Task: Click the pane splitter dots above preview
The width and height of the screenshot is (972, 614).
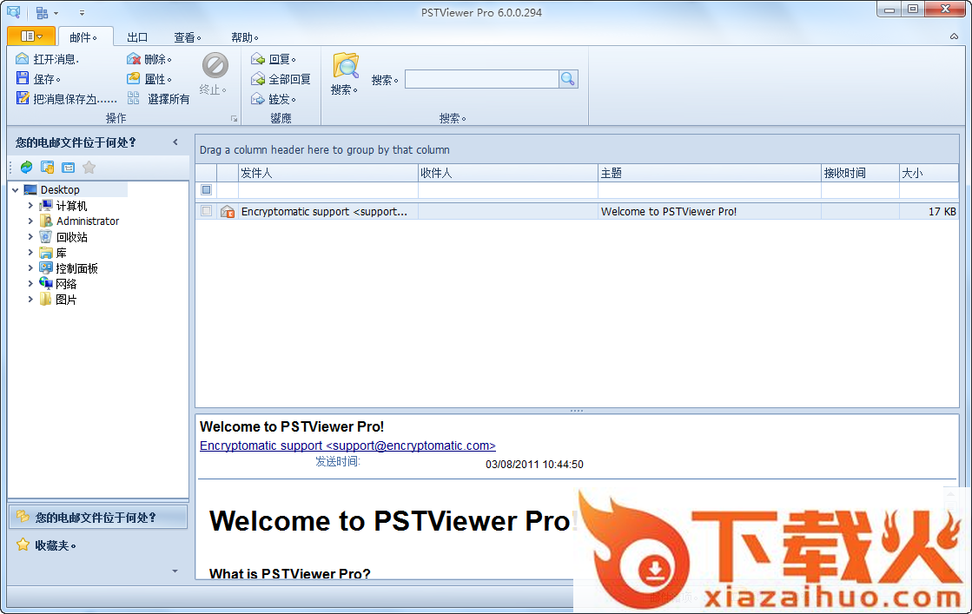Action: point(577,411)
